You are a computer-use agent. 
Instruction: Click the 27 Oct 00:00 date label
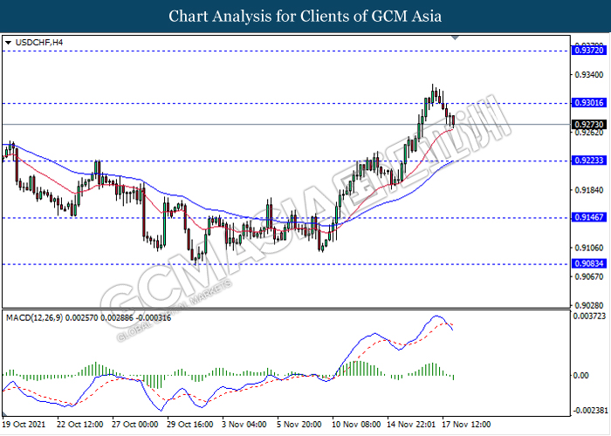point(134,425)
